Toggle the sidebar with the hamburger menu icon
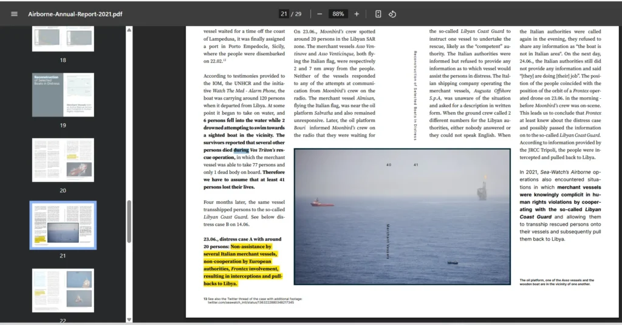The image size is (622, 325). click(15, 14)
